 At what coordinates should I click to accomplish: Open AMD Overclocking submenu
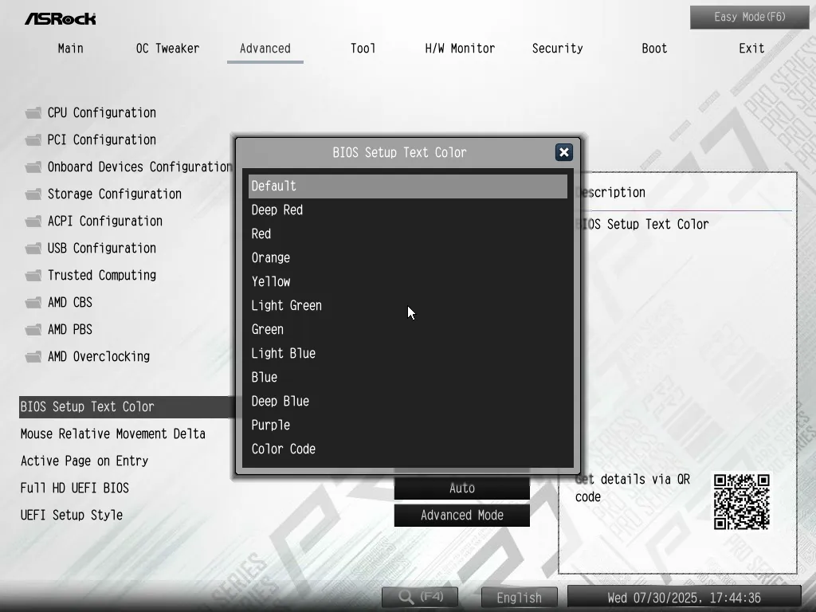(x=98, y=356)
